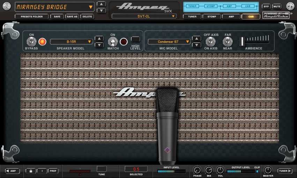The height and width of the screenshot is (178, 297).
Task: Select the Tuner block in signal chain
Action: 192,6
